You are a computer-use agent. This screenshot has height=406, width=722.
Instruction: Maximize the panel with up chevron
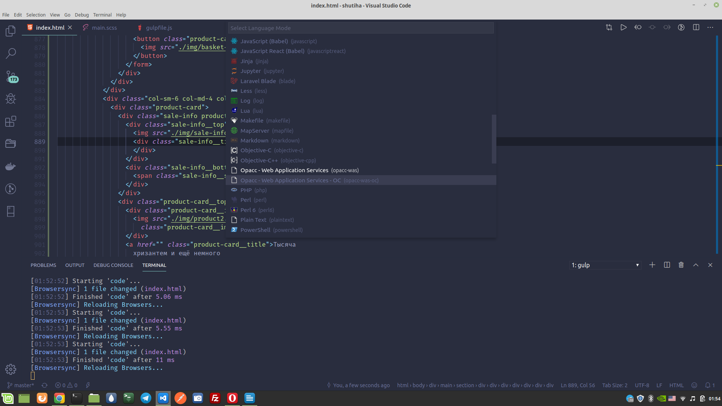[x=696, y=265]
